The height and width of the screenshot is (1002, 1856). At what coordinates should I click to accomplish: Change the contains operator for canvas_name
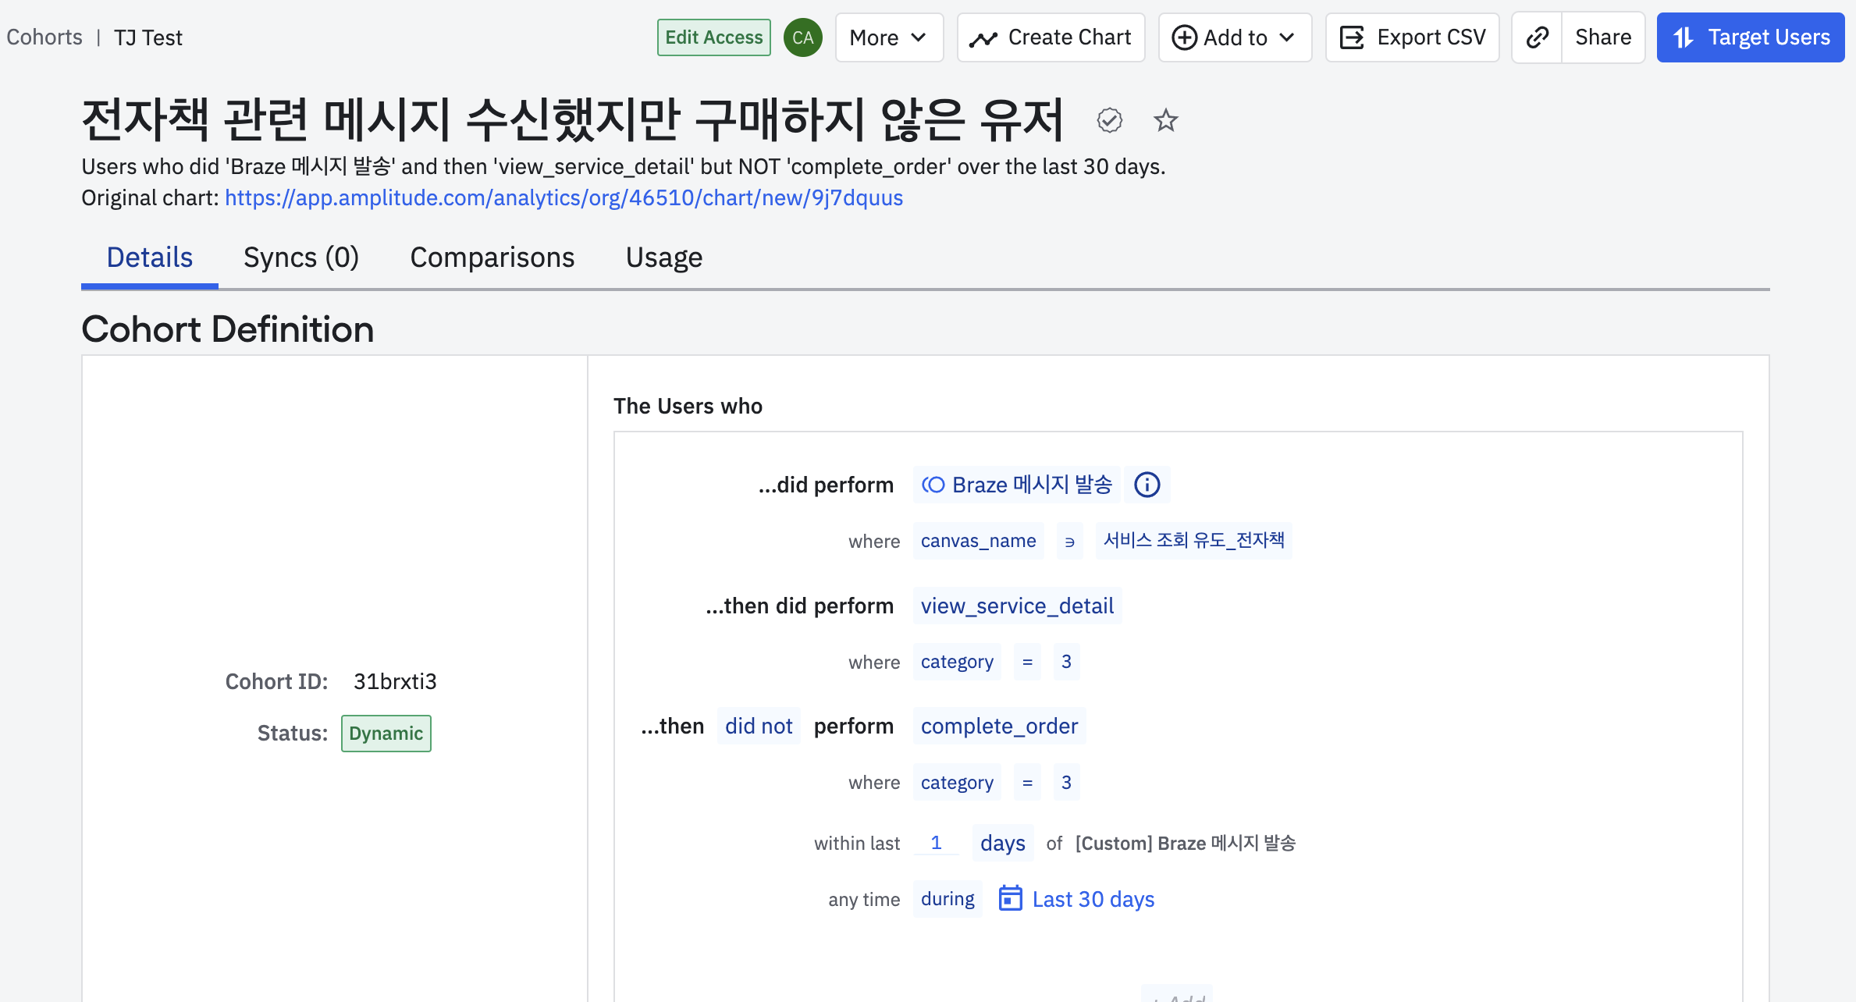(1069, 541)
